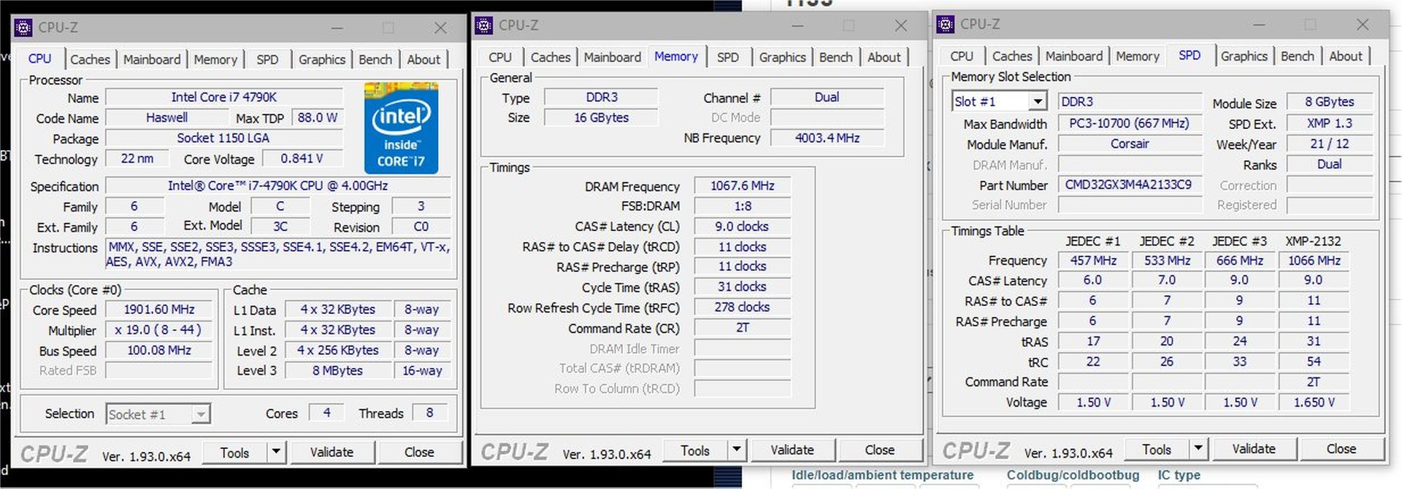1402x489 pixels.
Task: Click the Row Refresh Cycle Time value 278 clocks
Action: point(742,308)
